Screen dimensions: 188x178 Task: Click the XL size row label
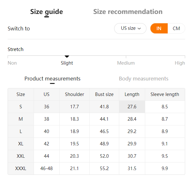point(21,144)
